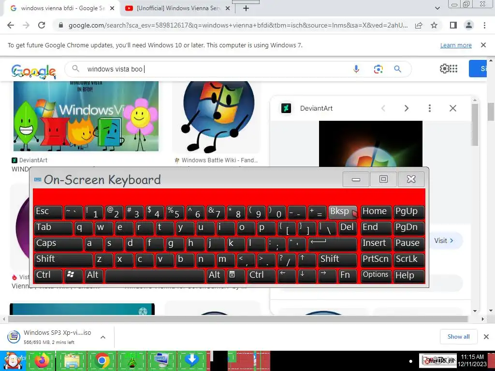Image resolution: width=495 pixels, height=371 pixels.
Task: Click the Visit button in preview
Action: click(x=444, y=241)
